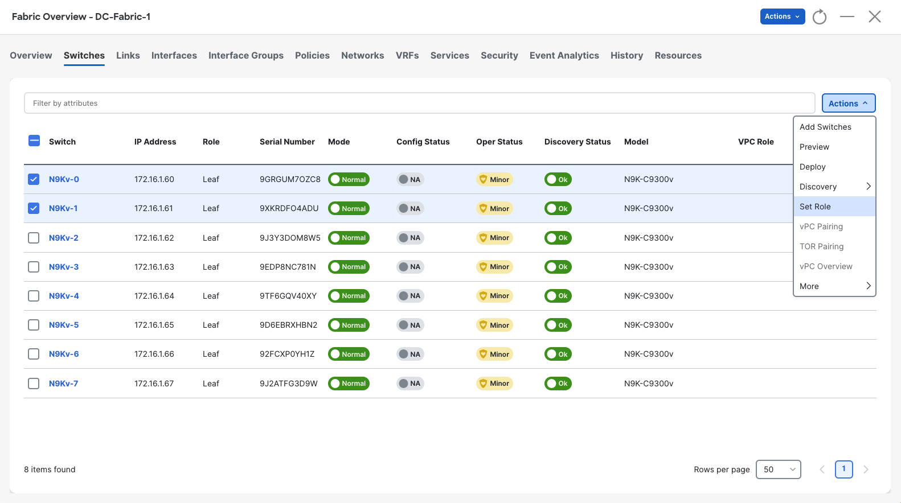Select Deploy in the Actions menu

point(834,167)
